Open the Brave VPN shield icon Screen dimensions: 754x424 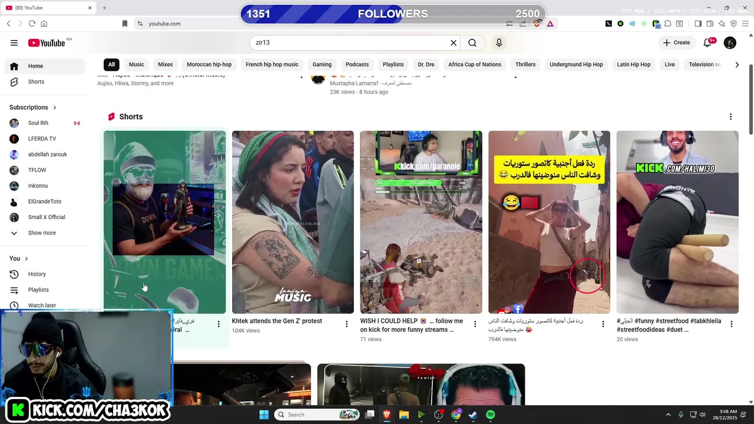click(733, 24)
